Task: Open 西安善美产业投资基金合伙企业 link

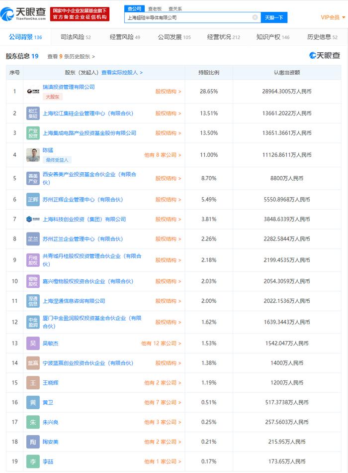Action: tap(89, 179)
